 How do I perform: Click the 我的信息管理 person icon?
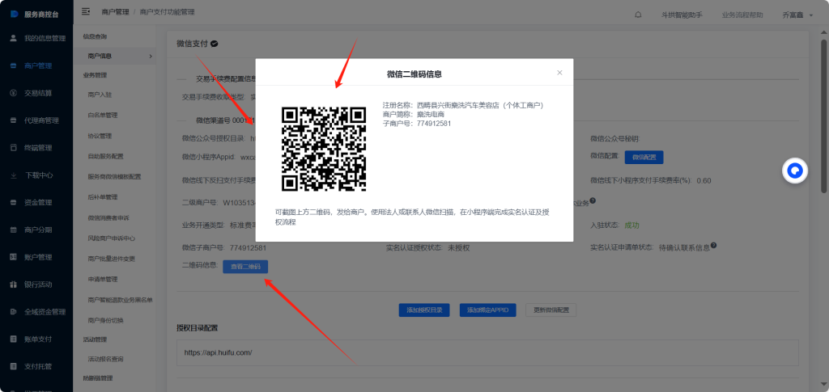pos(14,39)
